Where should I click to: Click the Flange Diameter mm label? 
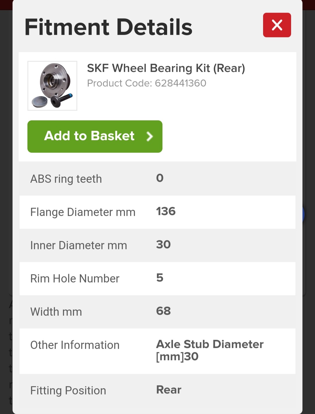pyautogui.click(x=83, y=212)
